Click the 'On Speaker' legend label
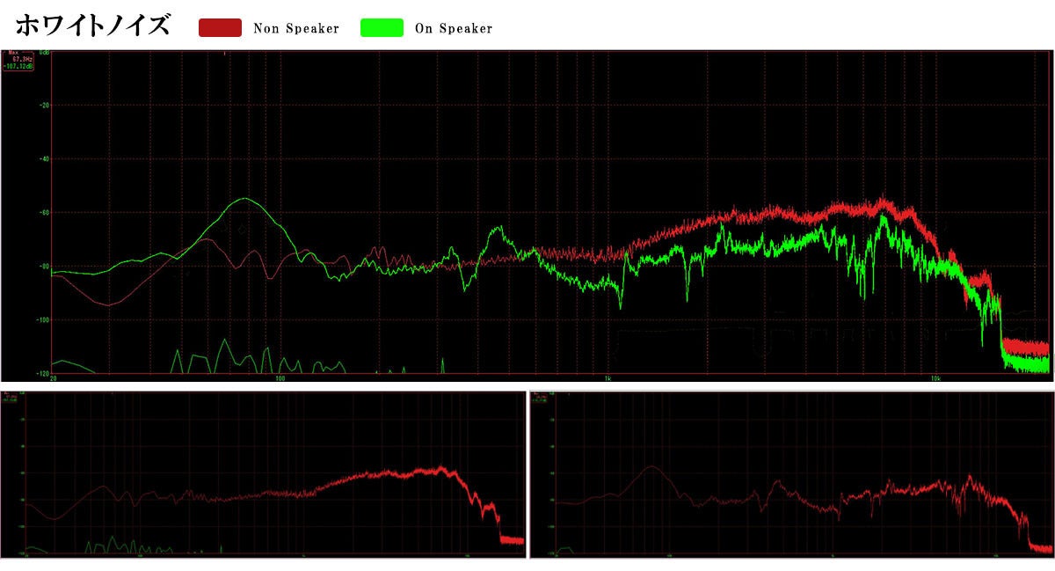Viewport: 1055px width, 571px height. pos(454,29)
